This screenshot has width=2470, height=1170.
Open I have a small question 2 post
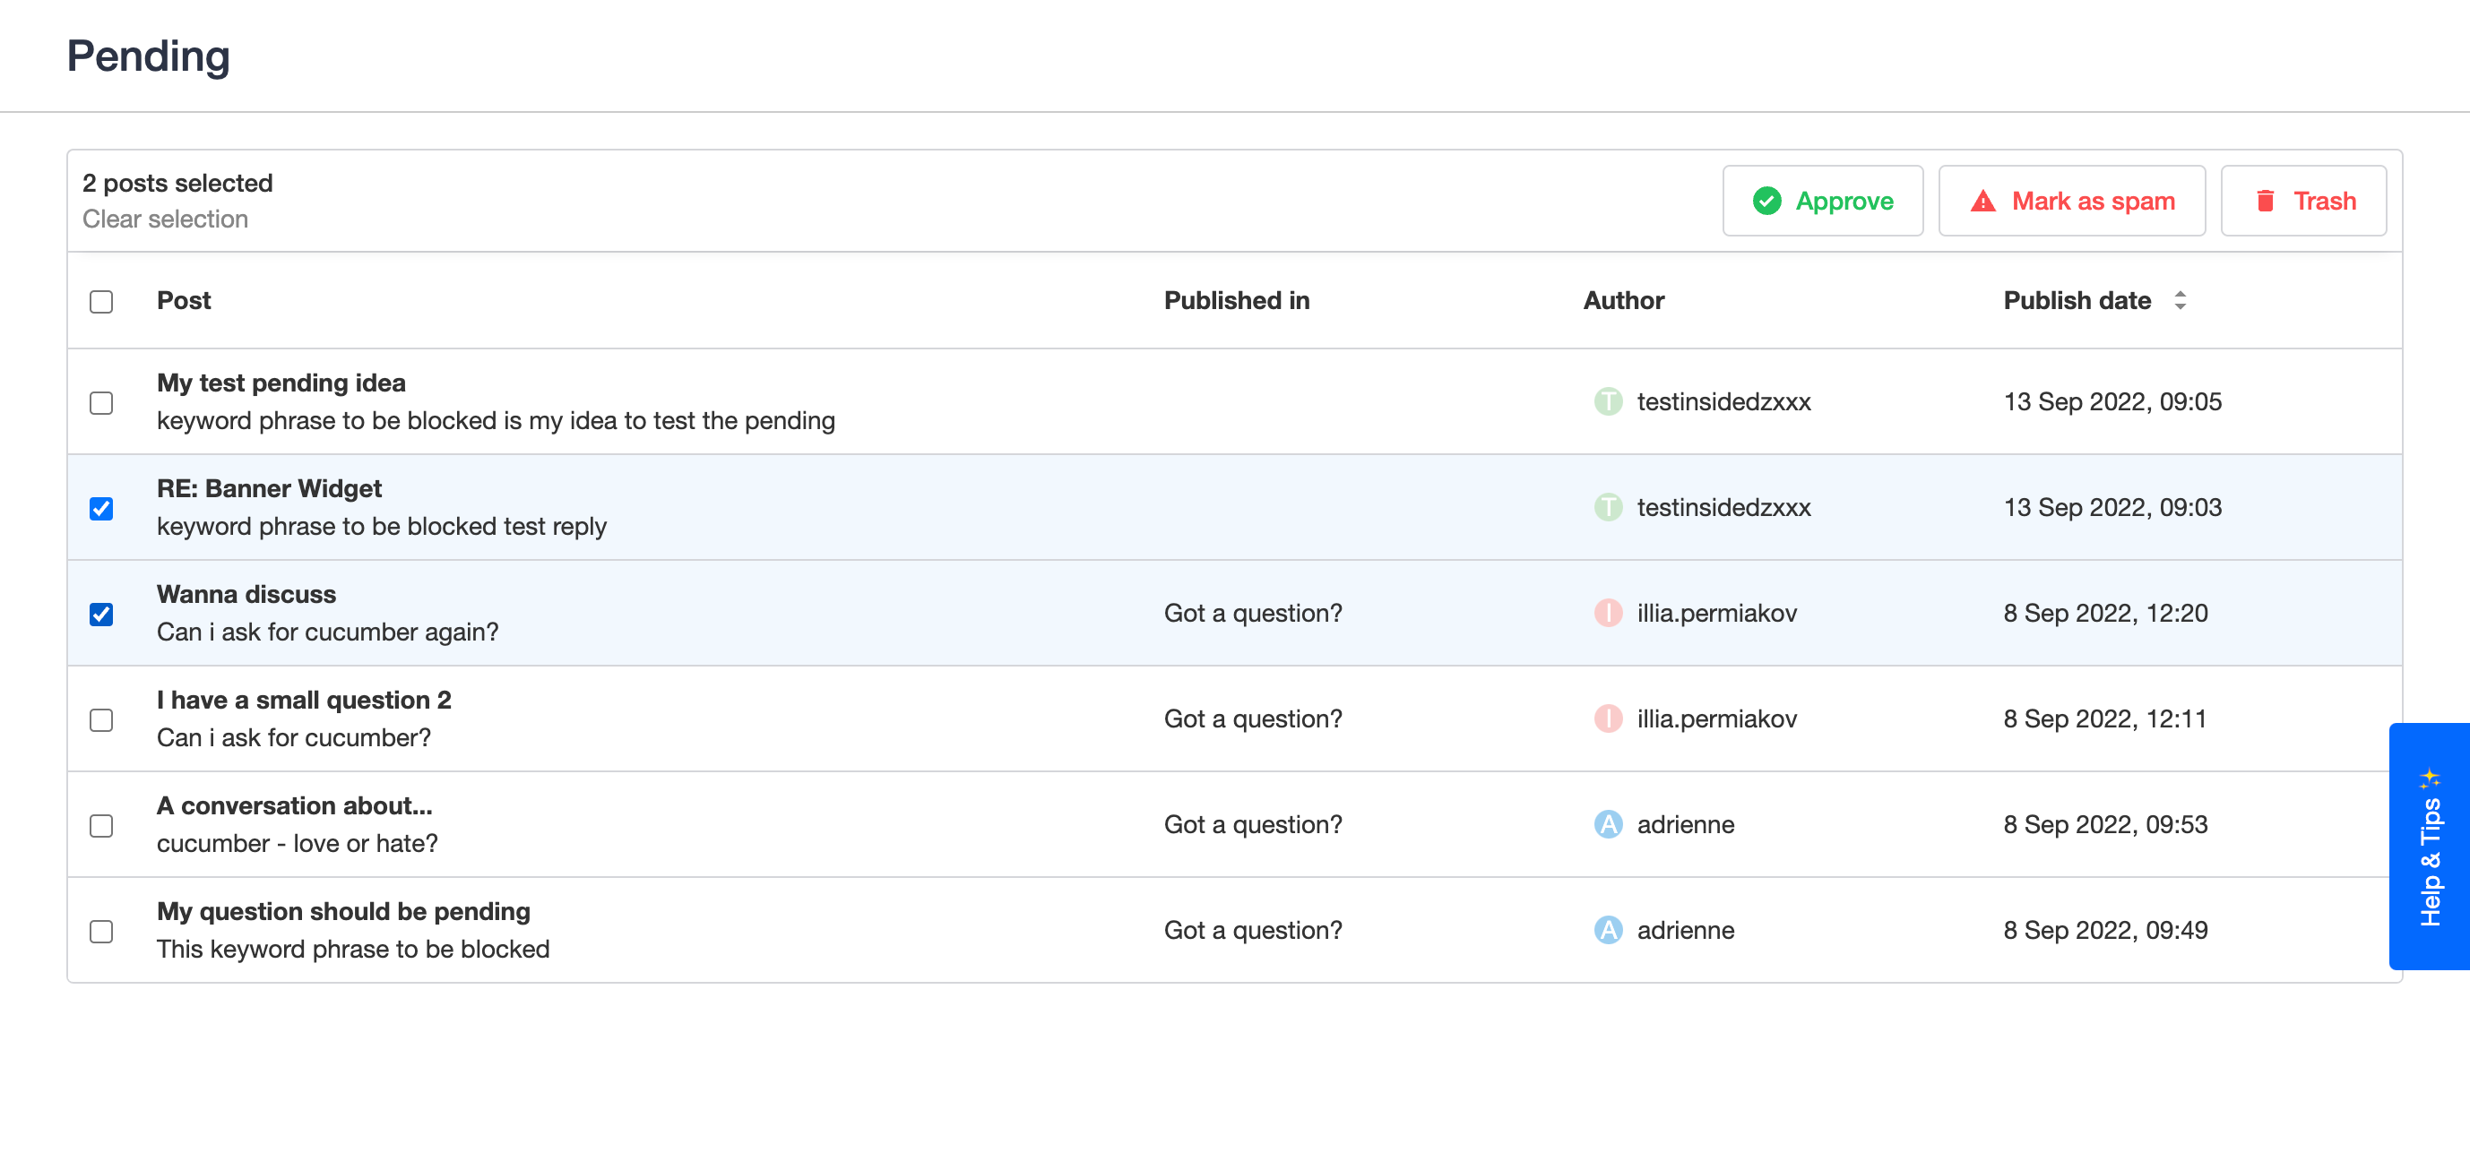tap(304, 701)
